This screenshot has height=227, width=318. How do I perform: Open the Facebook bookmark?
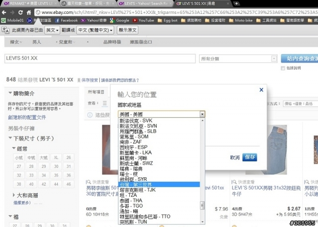tap(66, 20)
